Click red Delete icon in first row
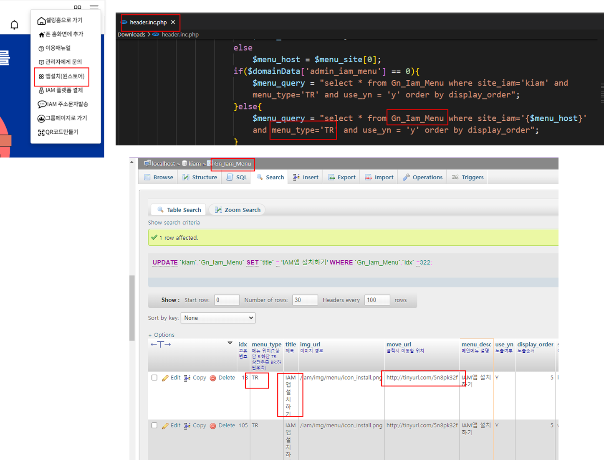 point(213,378)
